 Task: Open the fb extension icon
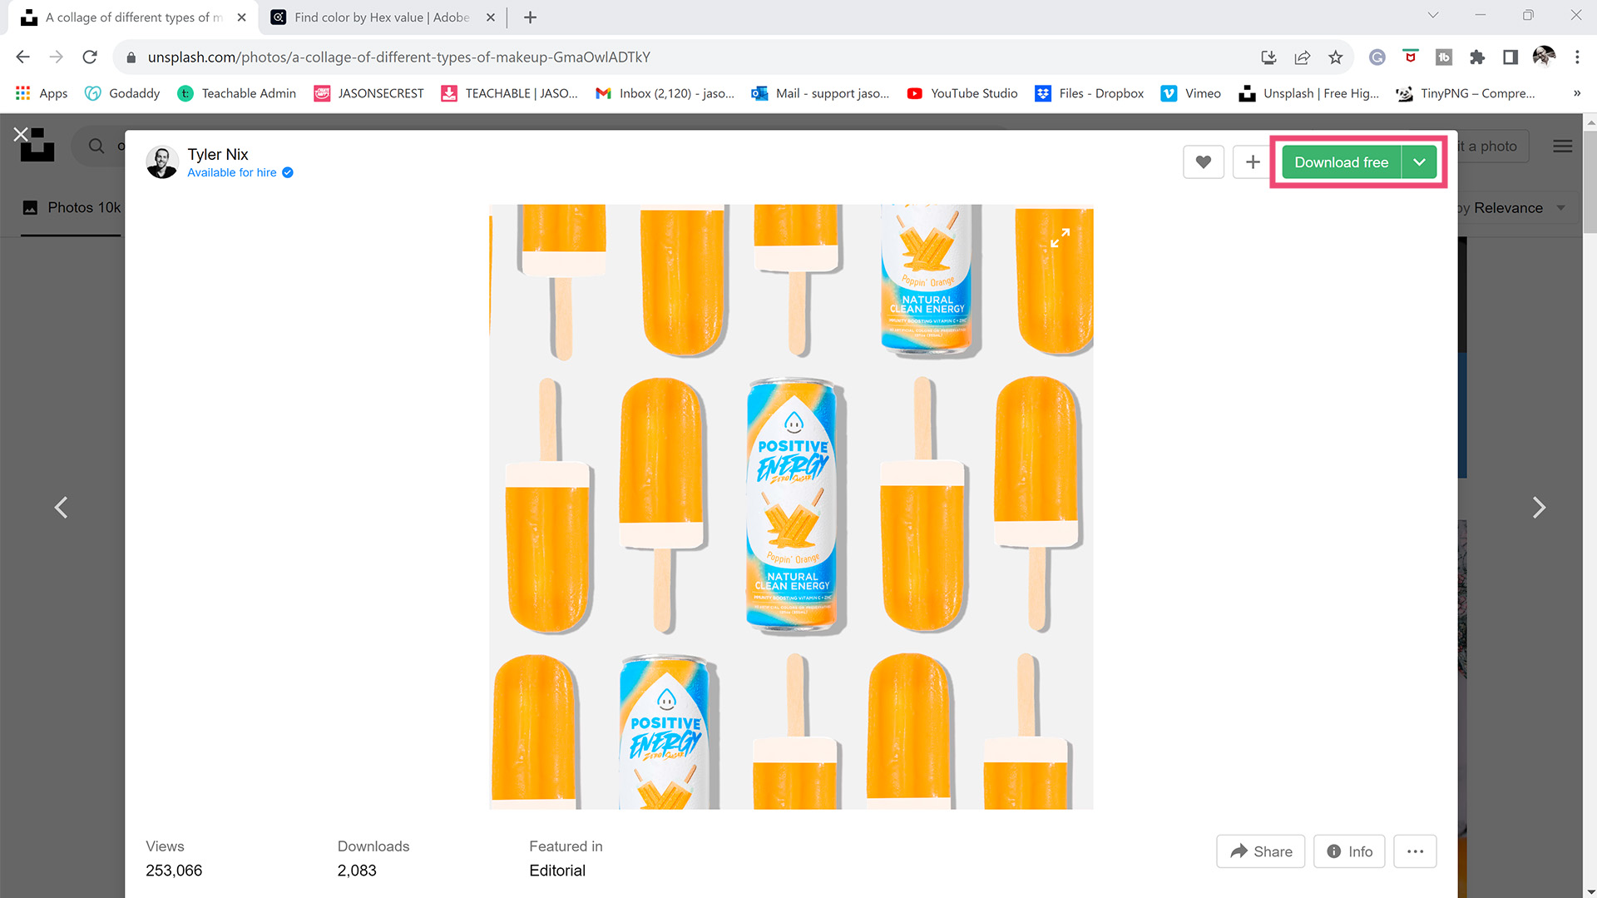coord(1444,57)
